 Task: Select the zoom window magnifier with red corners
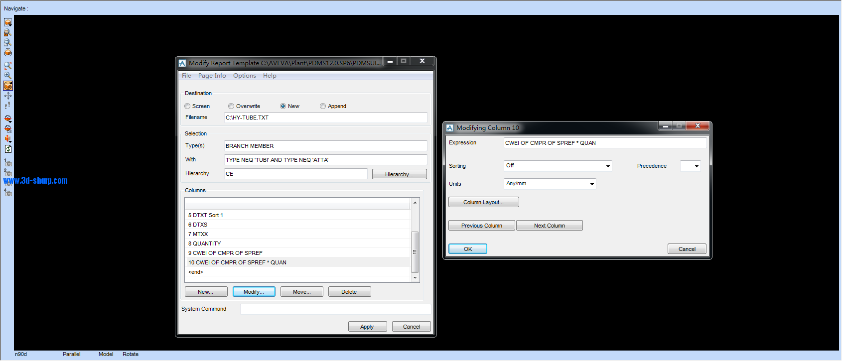pyautogui.click(x=8, y=65)
